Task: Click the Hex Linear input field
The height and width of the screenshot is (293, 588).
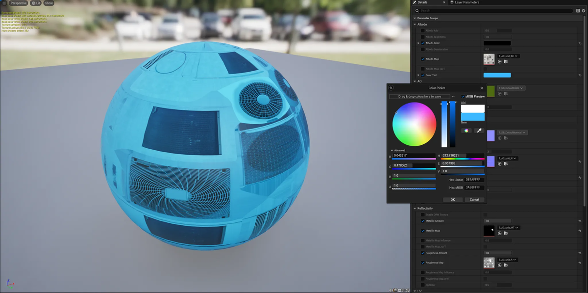Action: coord(475,180)
